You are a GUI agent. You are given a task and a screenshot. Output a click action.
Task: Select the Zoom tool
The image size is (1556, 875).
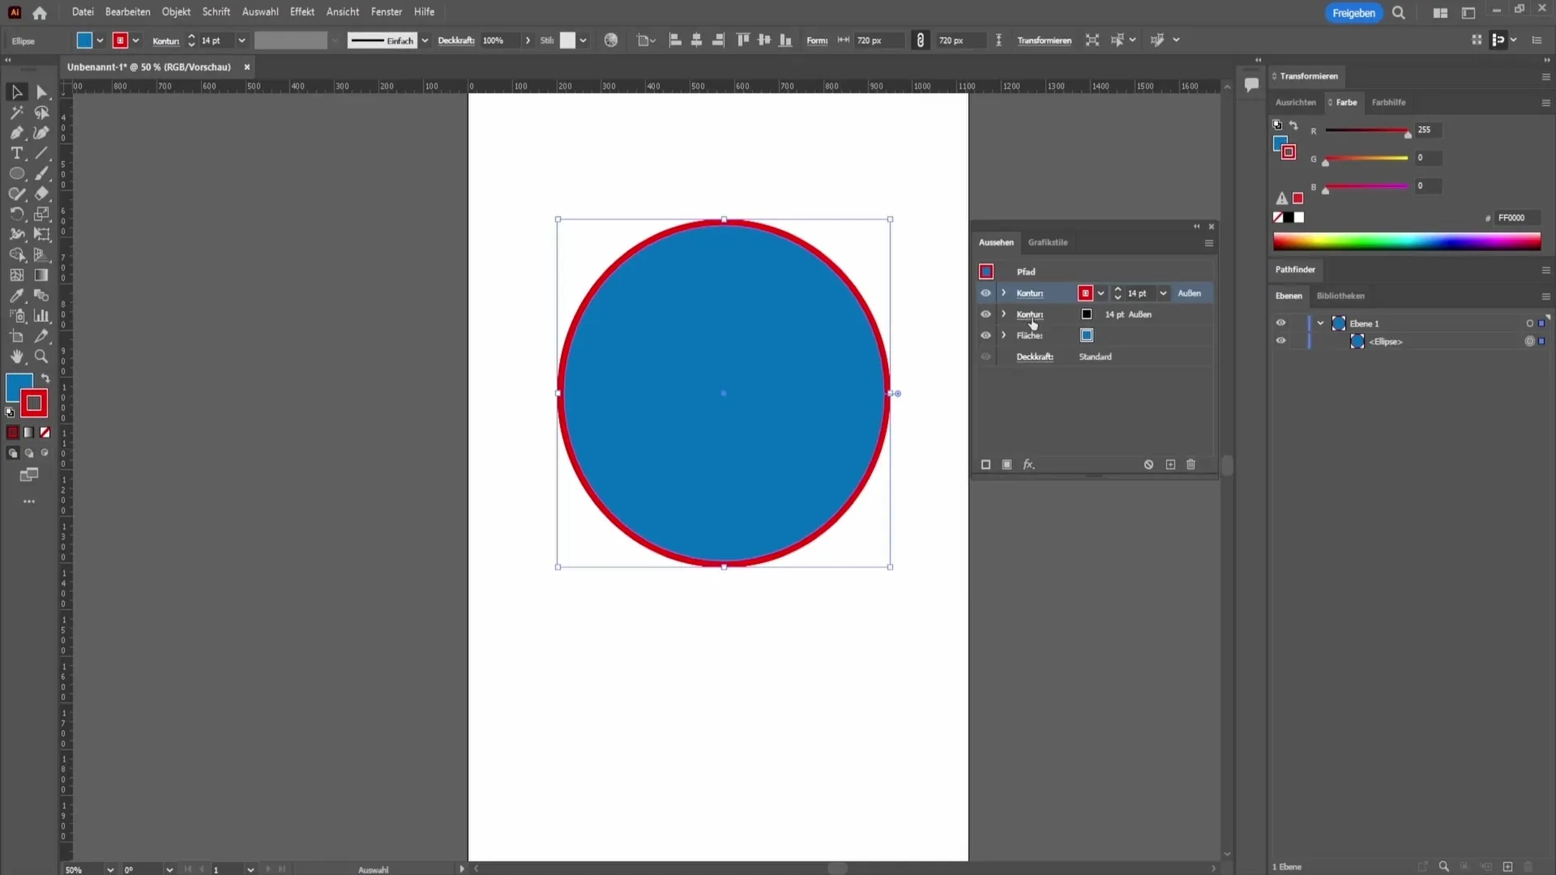pos(42,356)
